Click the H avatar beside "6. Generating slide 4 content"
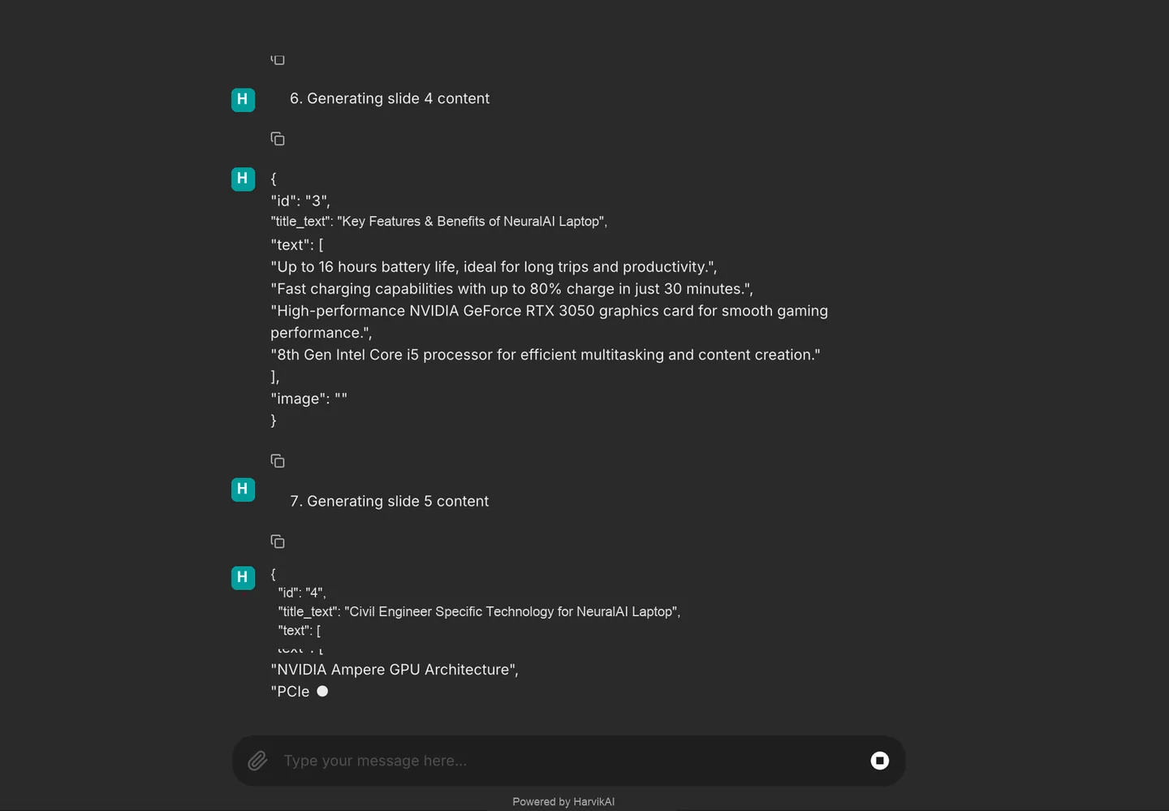The height and width of the screenshot is (811, 1169). [243, 99]
